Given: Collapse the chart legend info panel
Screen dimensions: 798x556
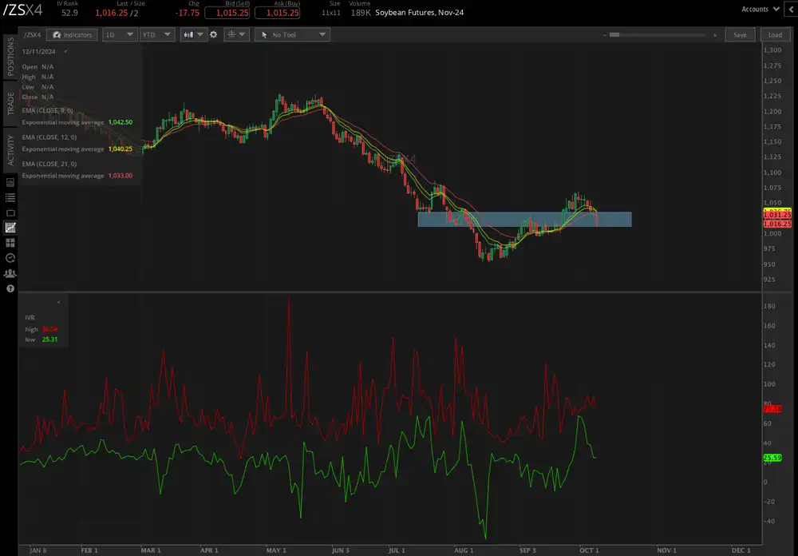Looking at the screenshot, I should pyautogui.click(x=65, y=51).
